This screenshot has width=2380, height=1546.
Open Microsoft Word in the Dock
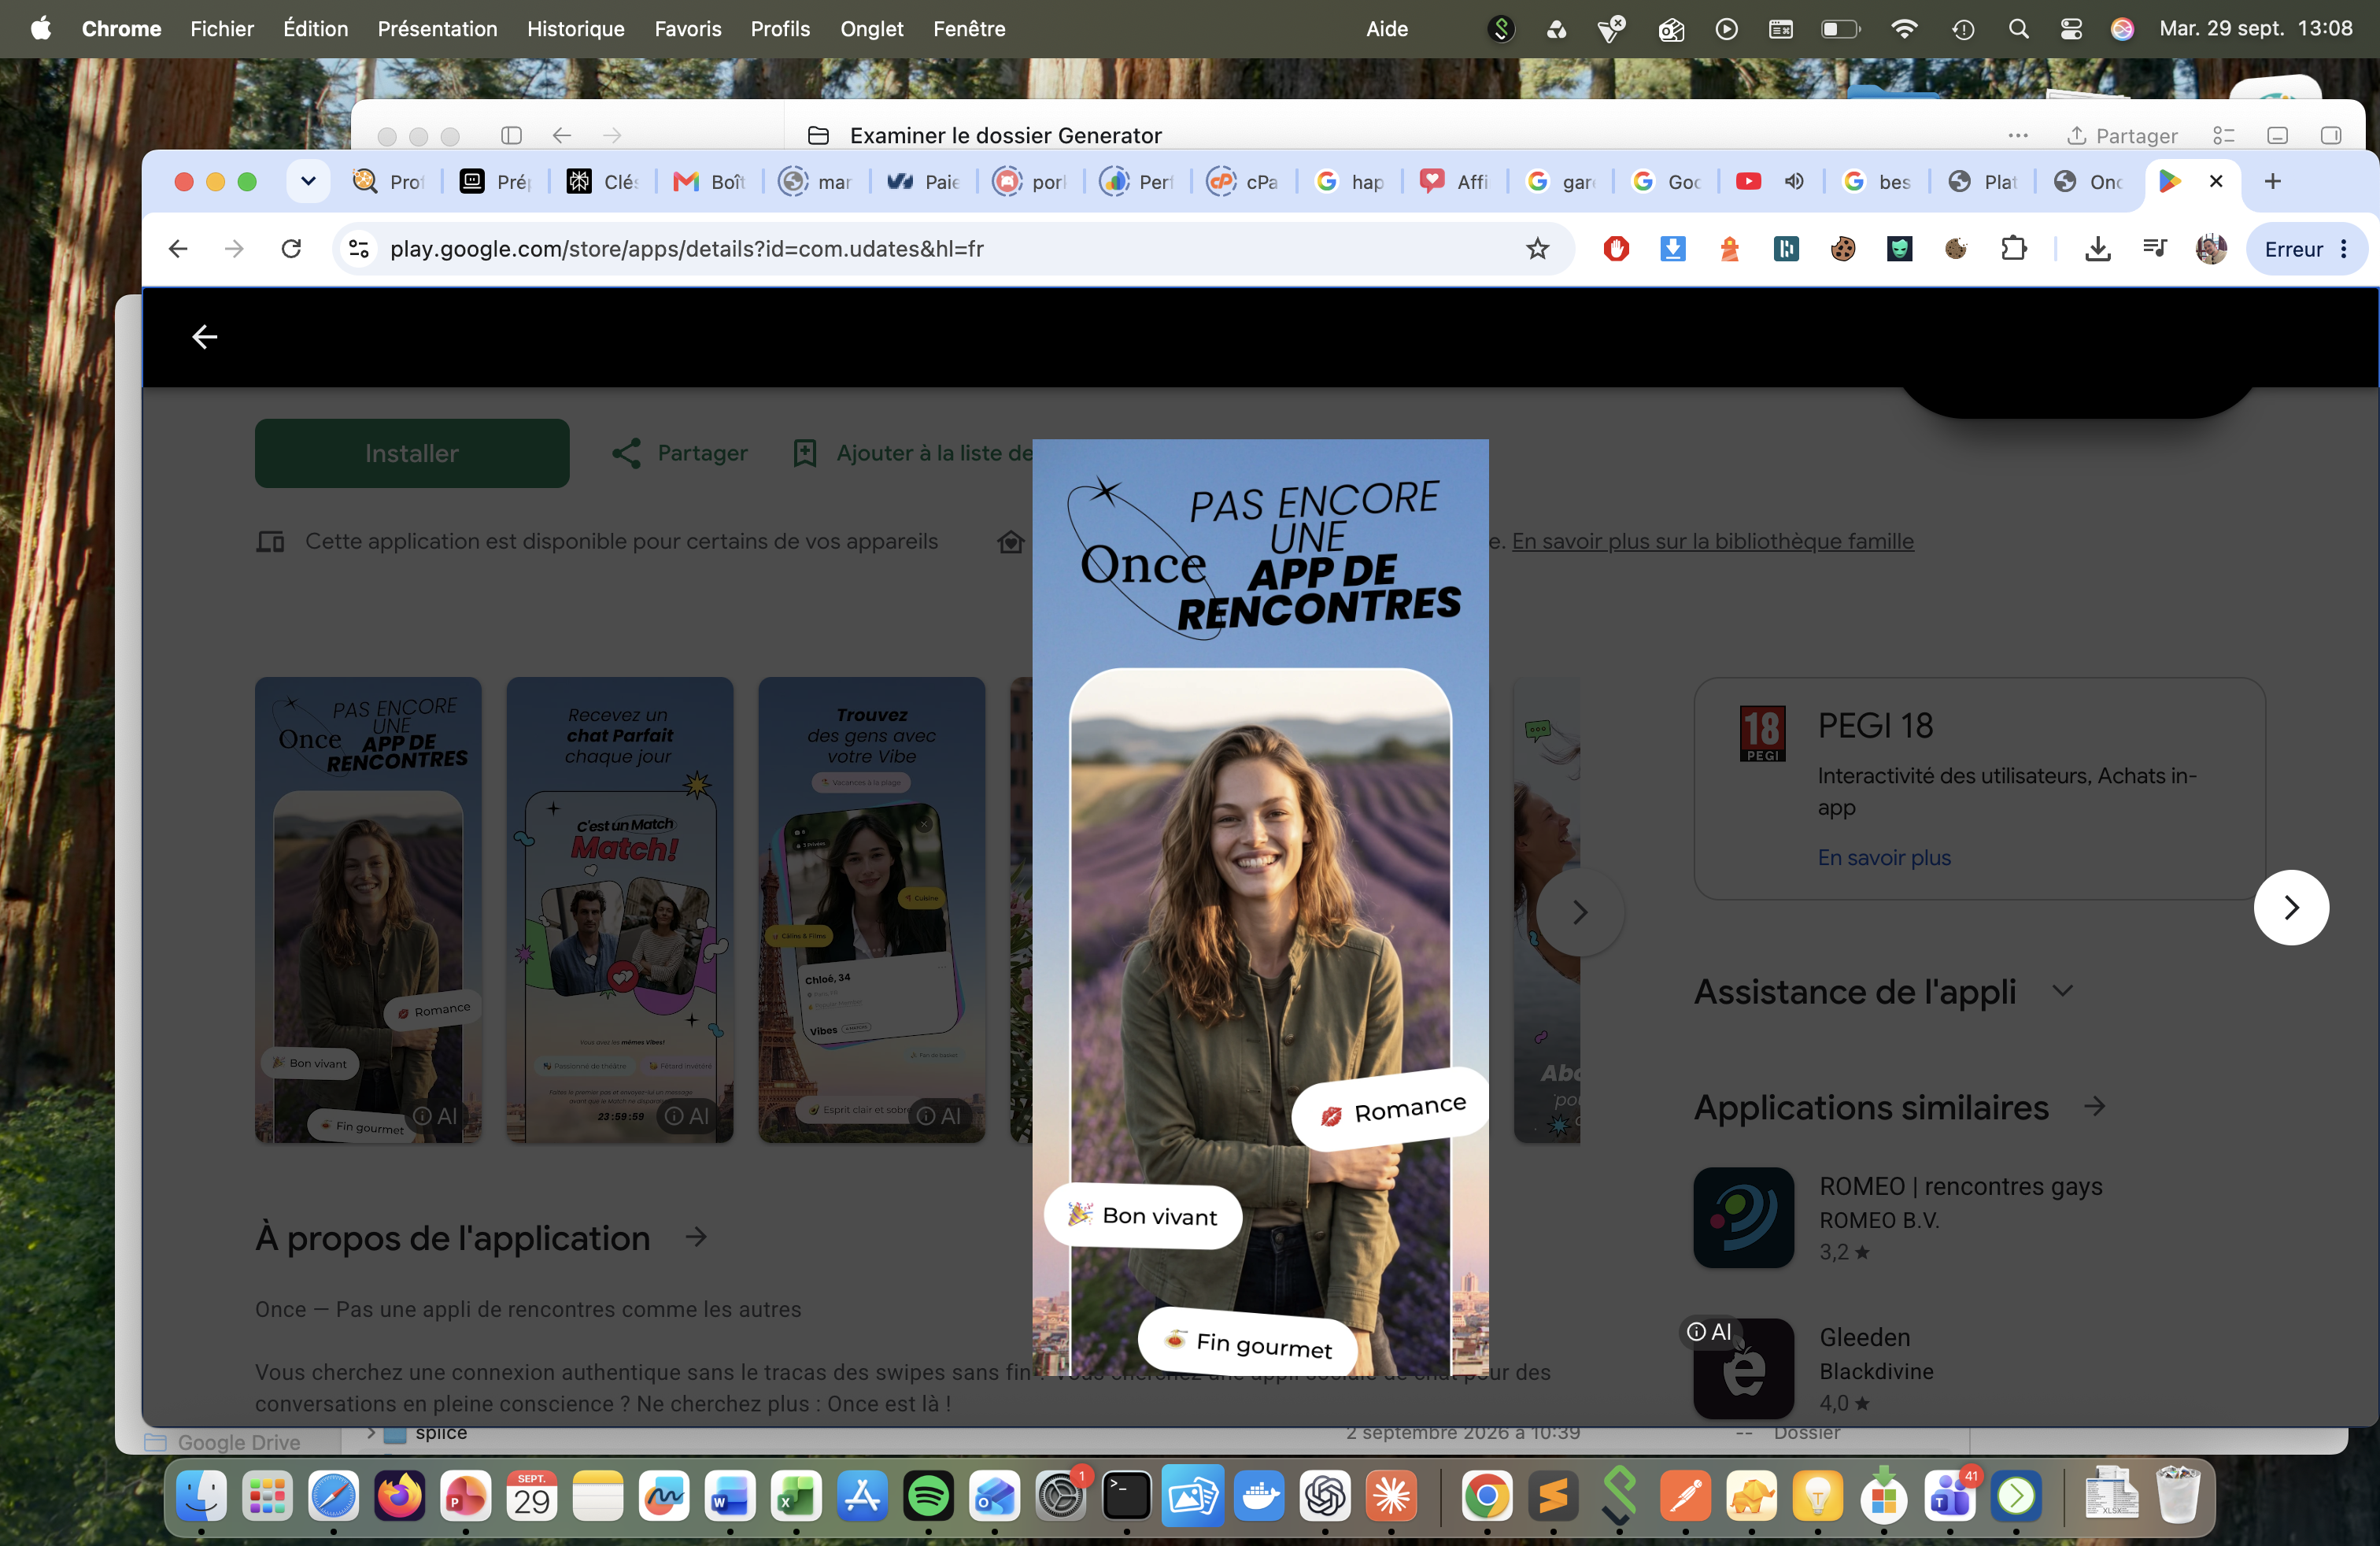coord(729,1497)
